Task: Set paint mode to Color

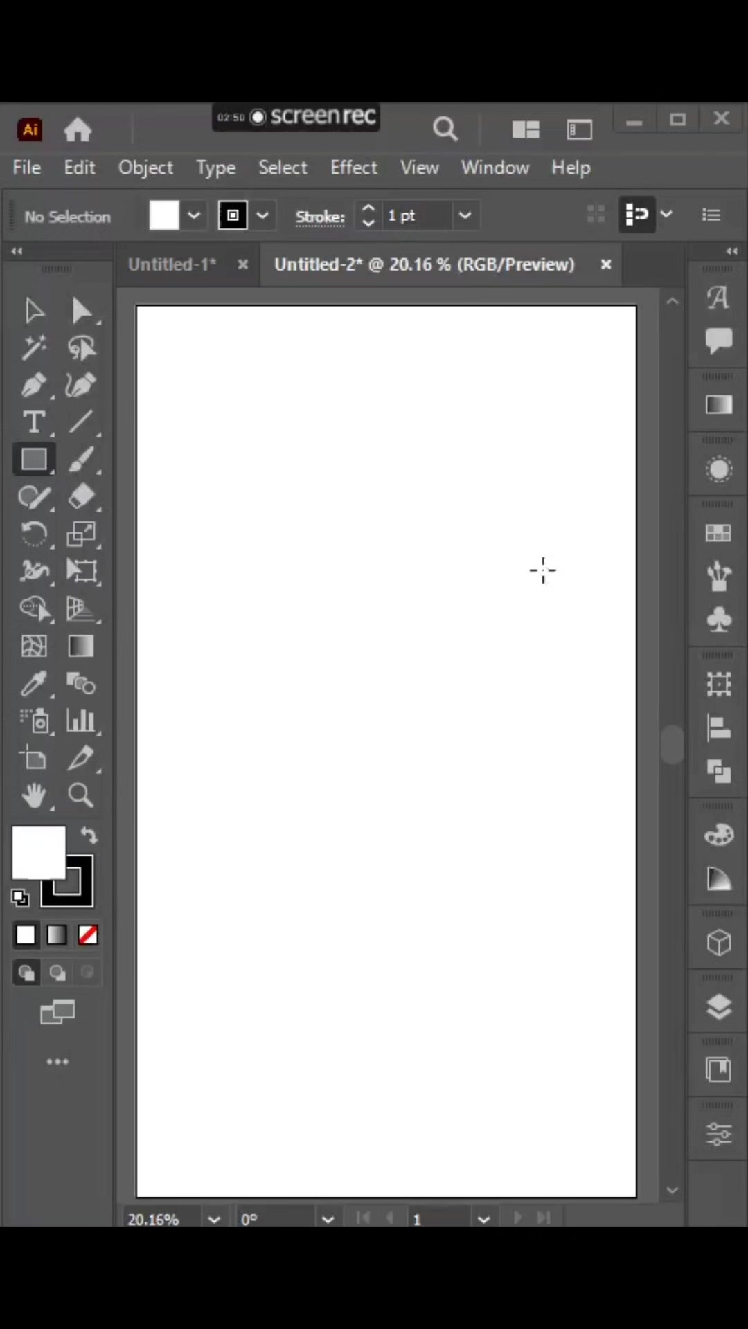Action: click(x=26, y=935)
